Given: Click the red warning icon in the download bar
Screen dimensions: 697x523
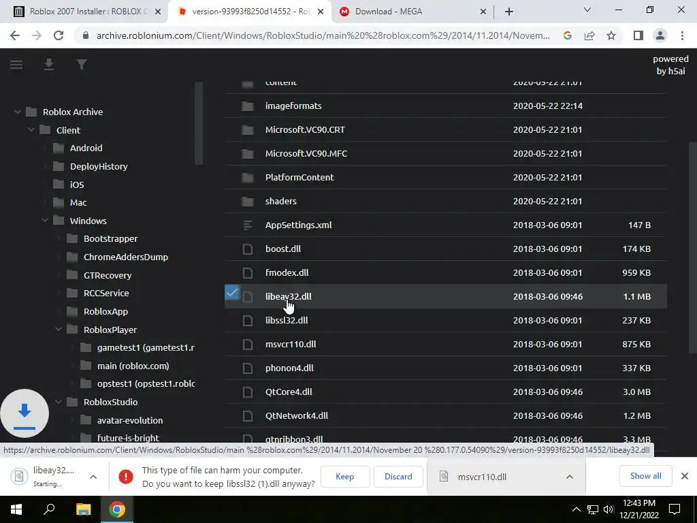Looking at the screenshot, I should click(126, 477).
